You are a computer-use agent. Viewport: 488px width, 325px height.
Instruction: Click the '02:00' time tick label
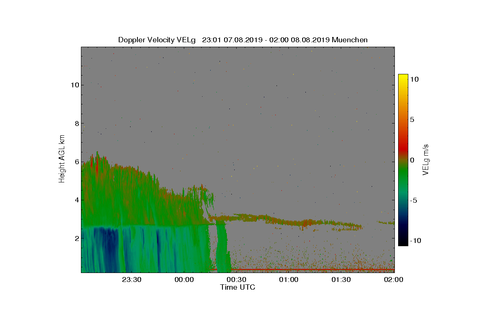tap(394, 279)
